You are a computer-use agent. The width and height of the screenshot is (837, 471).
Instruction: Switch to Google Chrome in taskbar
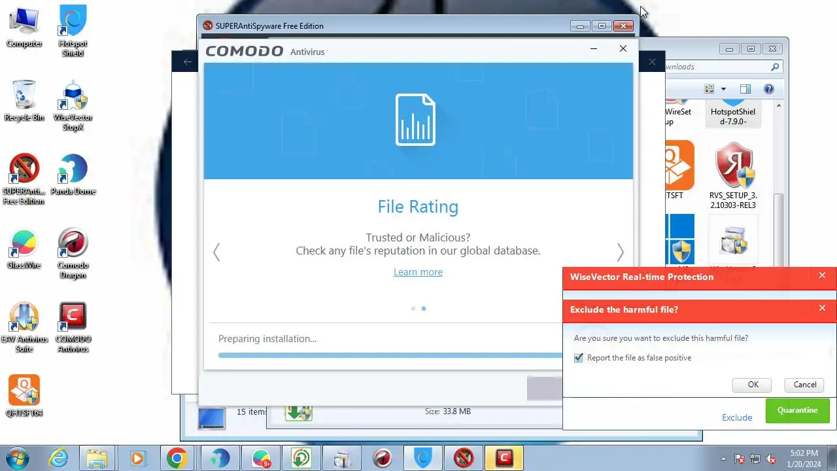coord(177,459)
